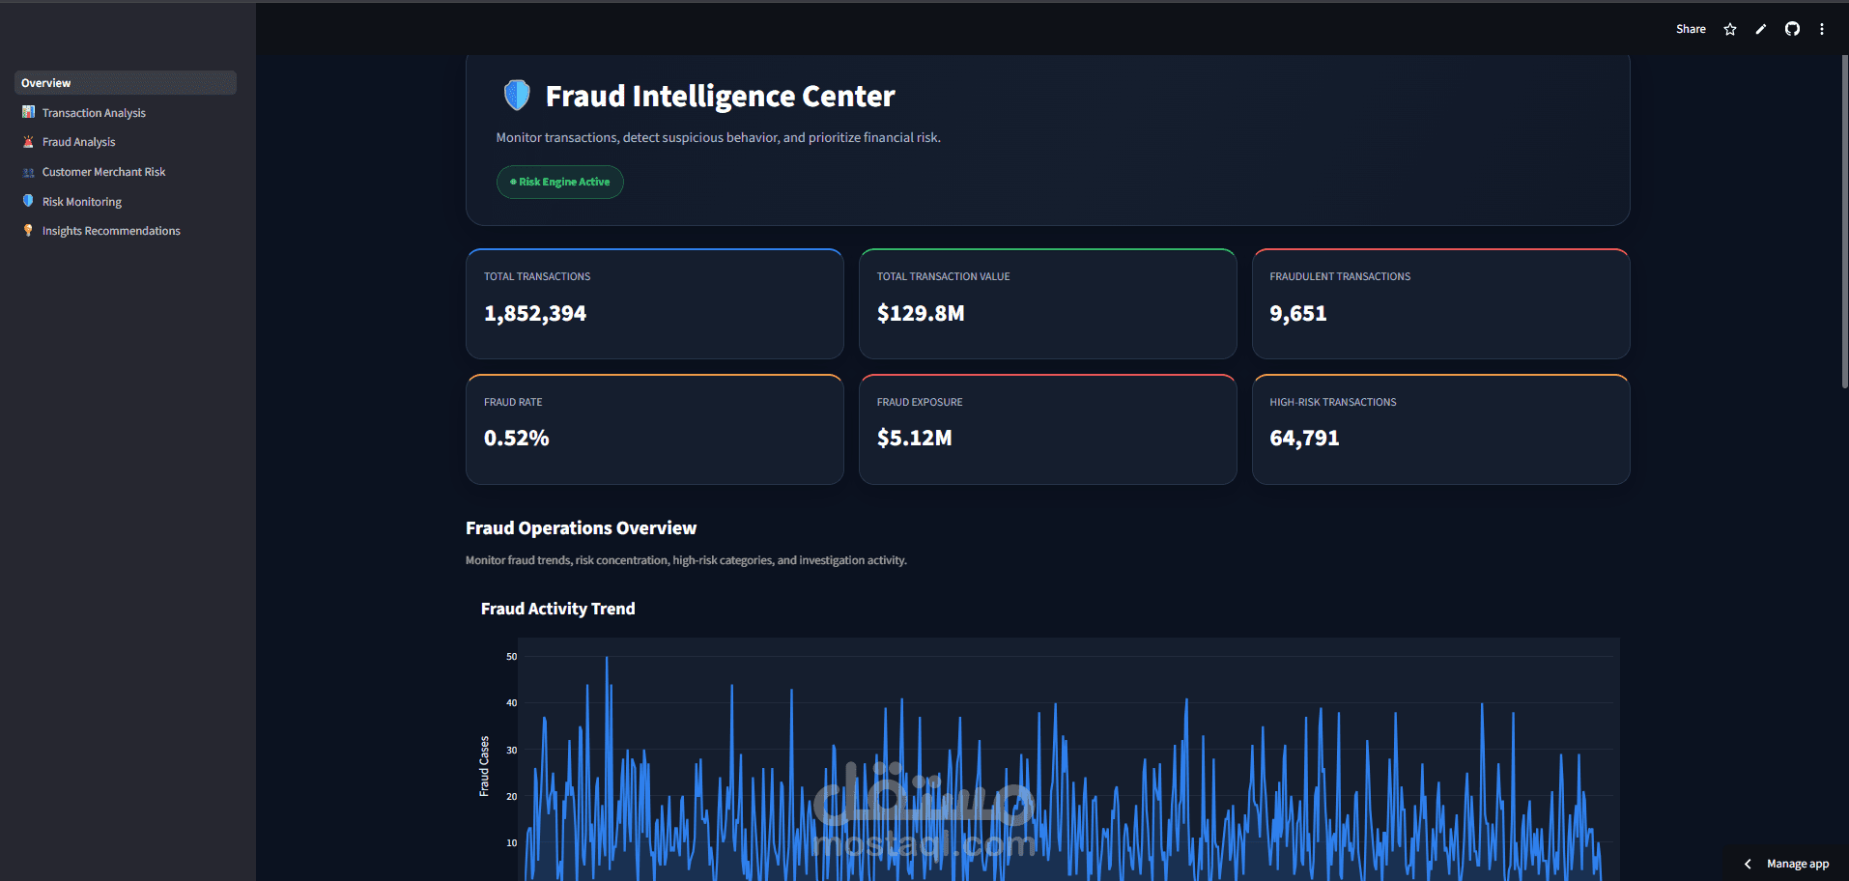Open the pencil edit icon
Screen dimensions: 1849x881
click(x=1761, y=29)
